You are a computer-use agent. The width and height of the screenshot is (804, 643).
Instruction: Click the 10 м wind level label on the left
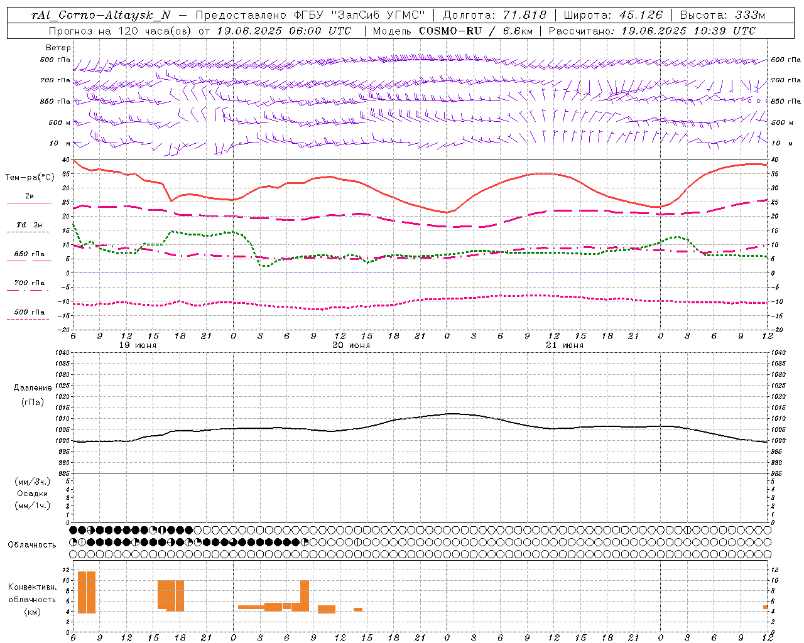point(60,144)
